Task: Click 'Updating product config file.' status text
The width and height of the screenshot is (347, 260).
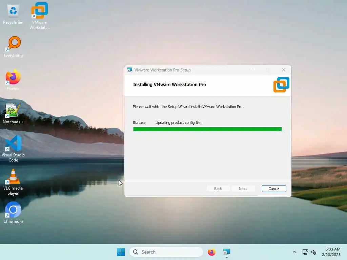Action: (x=179, y=123)
